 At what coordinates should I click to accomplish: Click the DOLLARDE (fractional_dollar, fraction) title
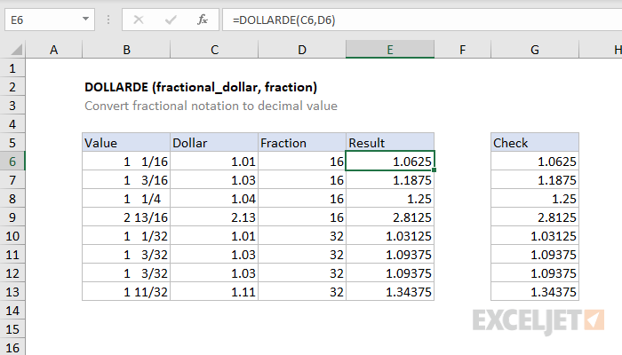[x=201, y=87]
